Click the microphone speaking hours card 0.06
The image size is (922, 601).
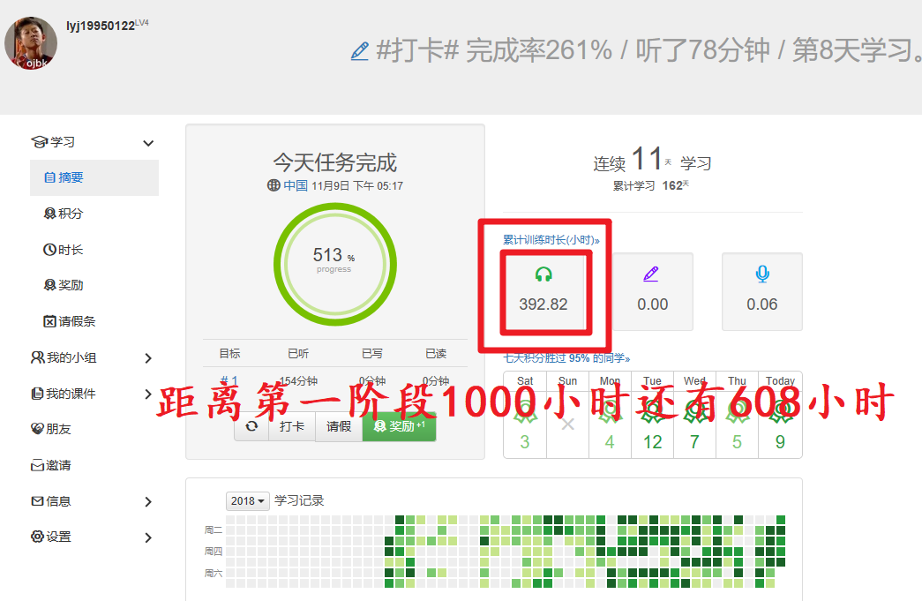pos(762,292)
